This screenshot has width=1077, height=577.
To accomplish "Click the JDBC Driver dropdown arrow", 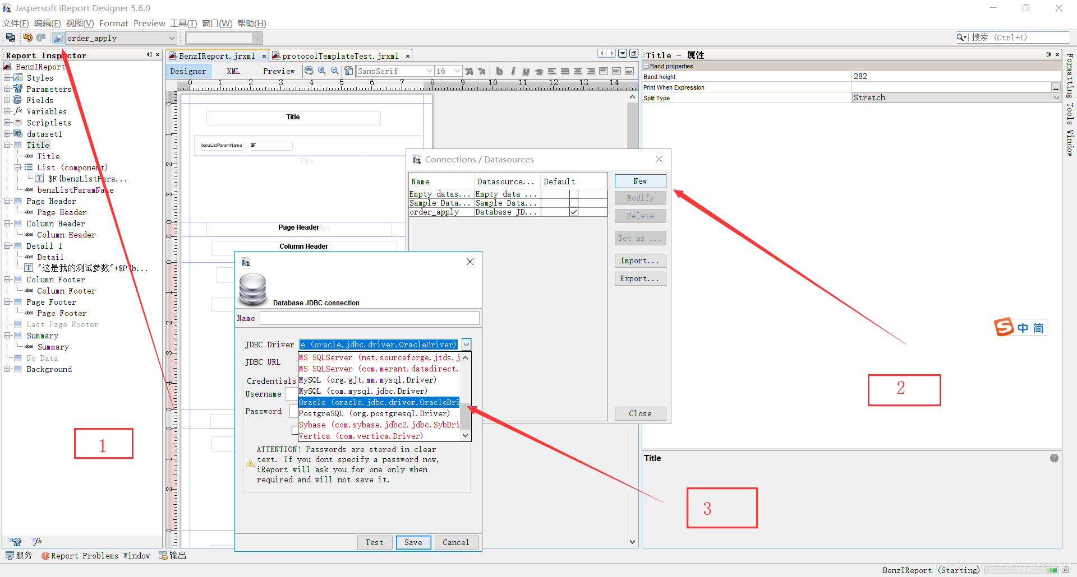I will coord(466,345).
